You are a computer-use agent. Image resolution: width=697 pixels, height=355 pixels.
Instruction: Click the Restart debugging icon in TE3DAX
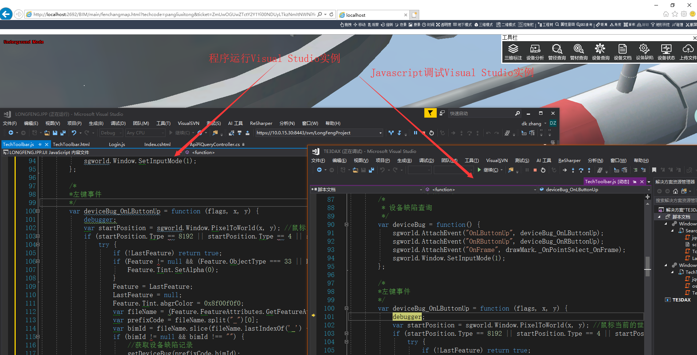click(543, 170)
